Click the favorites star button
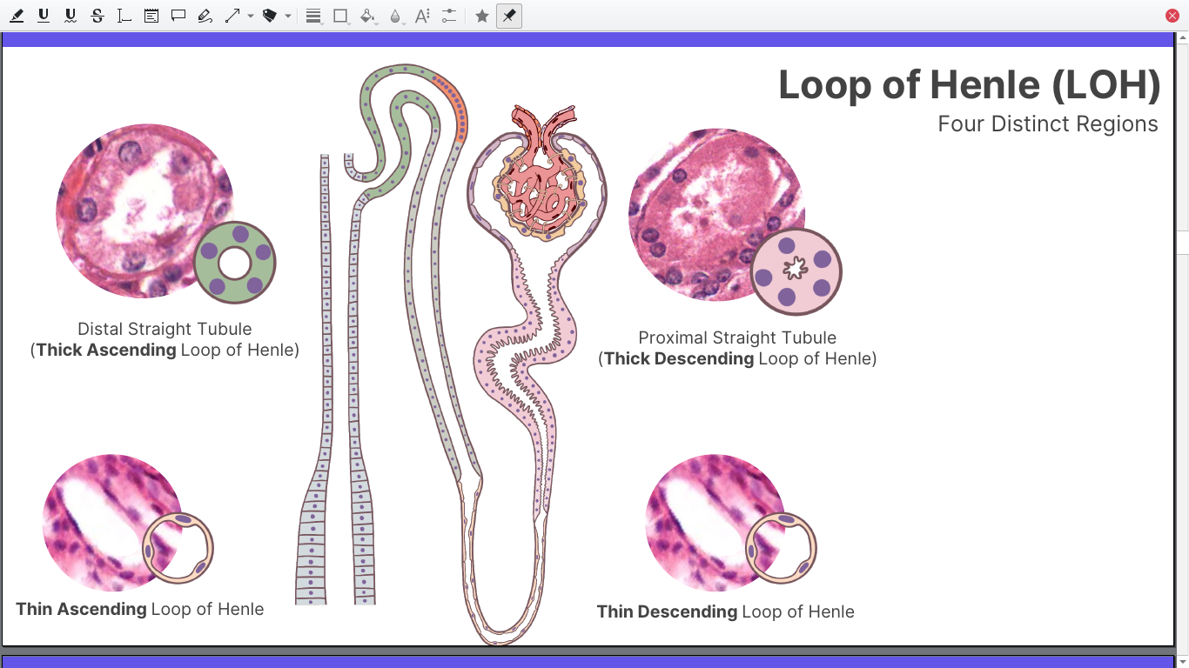 pyautogui.click(x=482, y=16)
